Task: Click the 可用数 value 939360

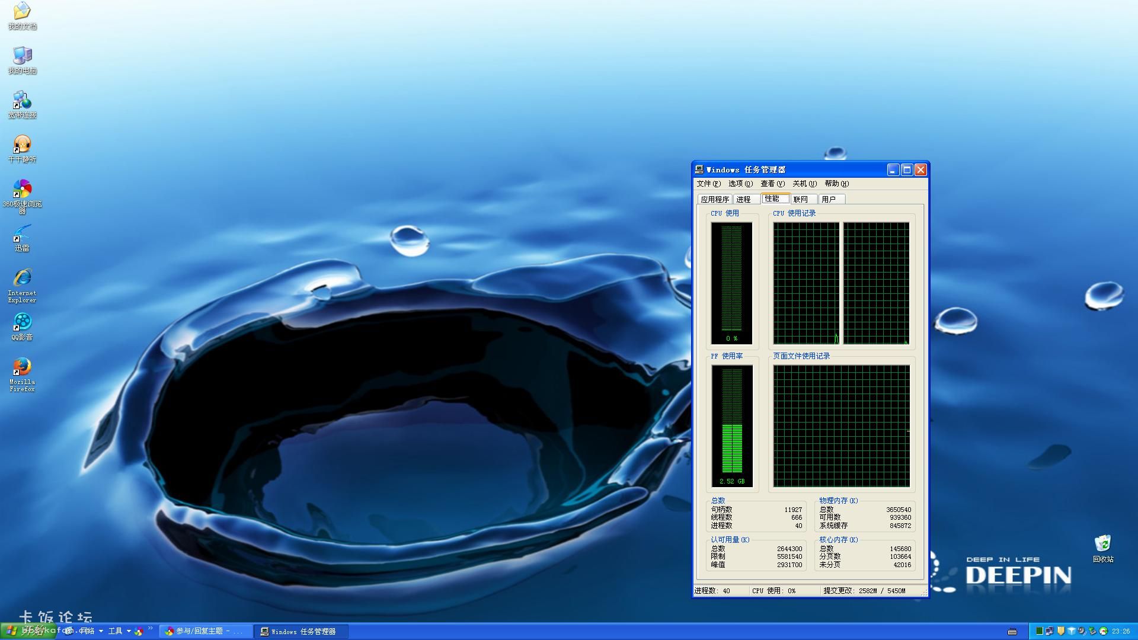Action: pyautogui.click(x=900, y=517)
